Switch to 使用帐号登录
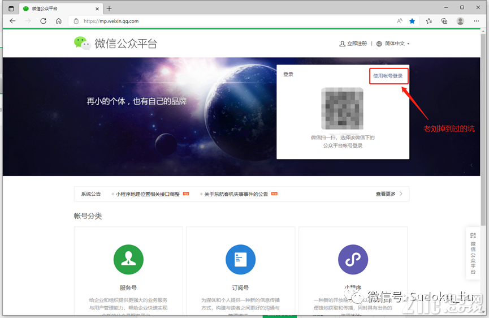The width and height of the screenshot is (489, 318). (388, 76)
